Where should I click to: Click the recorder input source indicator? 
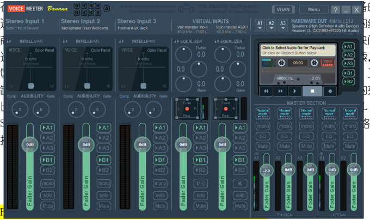[328, 62]
